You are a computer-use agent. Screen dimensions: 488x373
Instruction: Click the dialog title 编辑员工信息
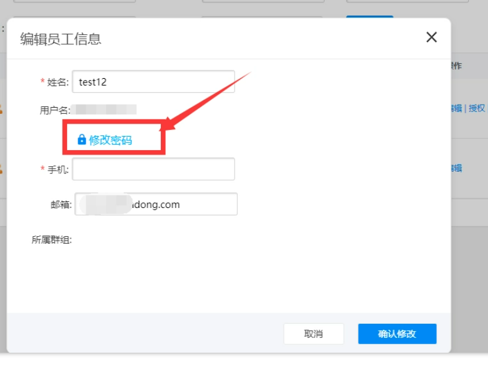pos(60,39)
